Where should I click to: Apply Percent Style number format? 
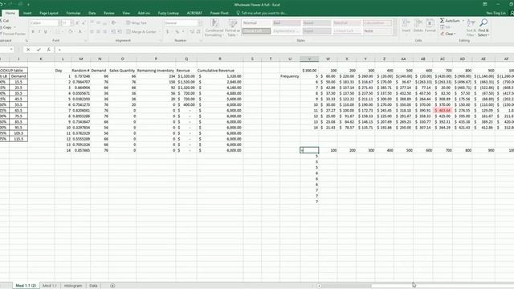pos(177,32)
